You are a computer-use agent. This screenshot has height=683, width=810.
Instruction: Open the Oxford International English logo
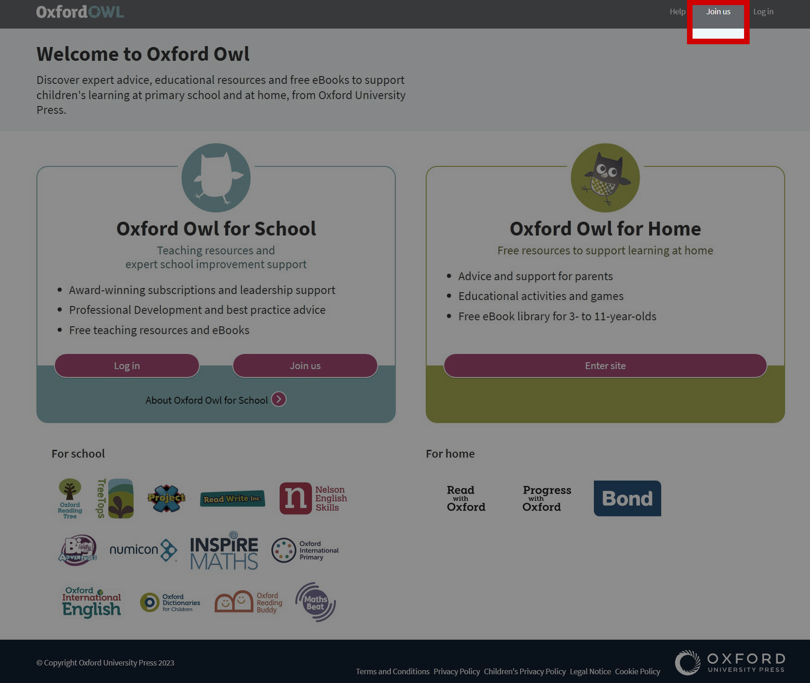coord(92,602)
